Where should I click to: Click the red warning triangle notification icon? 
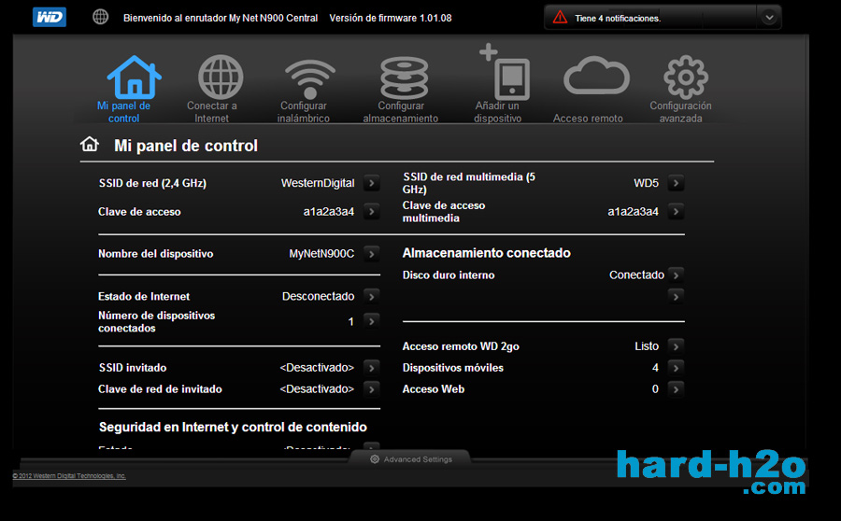(x=560, y=18)
